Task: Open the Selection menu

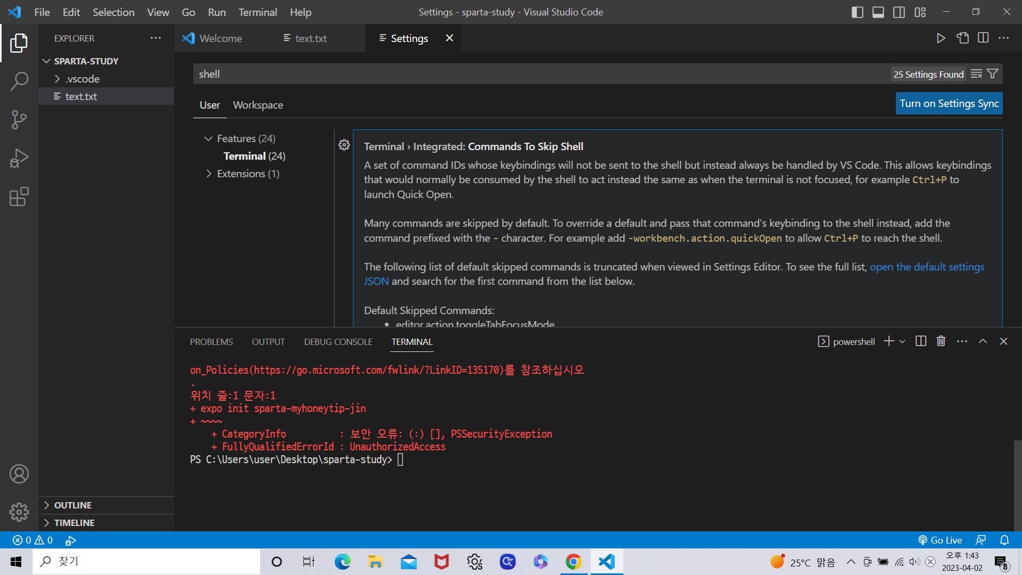Action: (113, 12)
